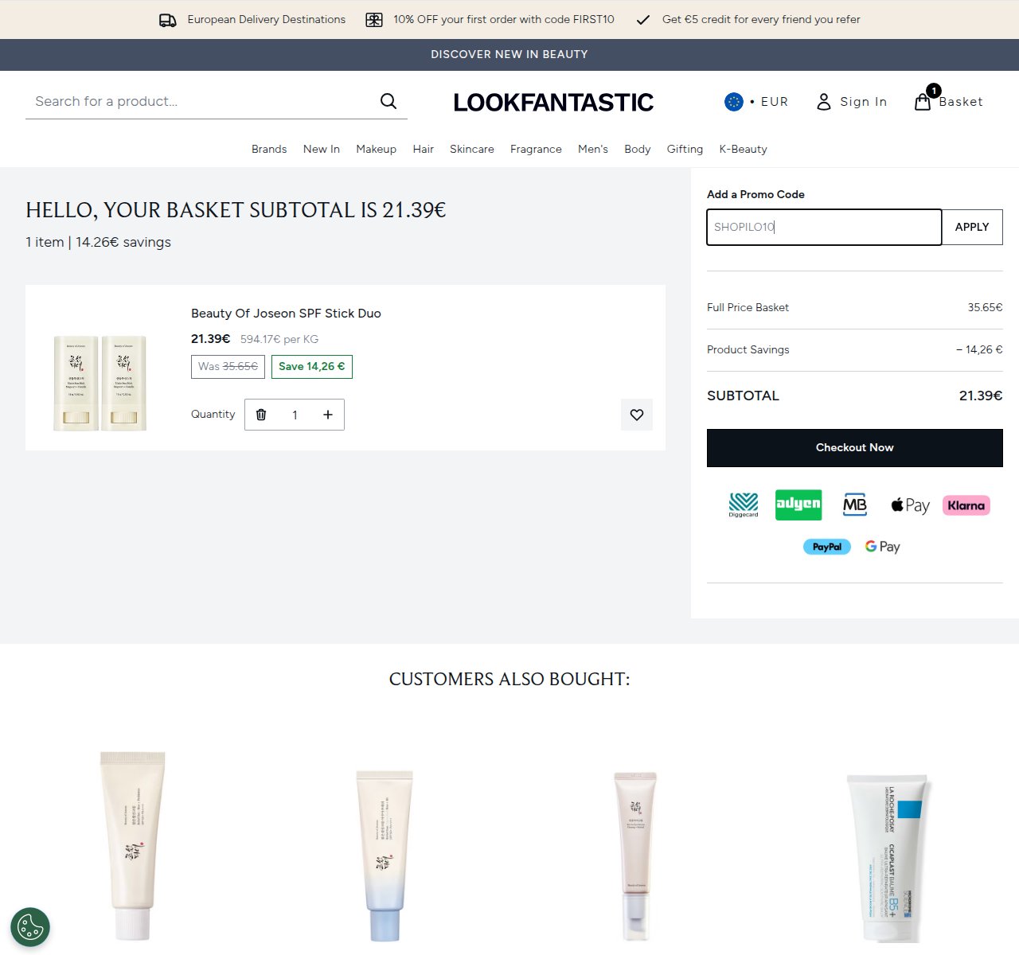Click the delivery truck icon
The image size is (1019, 955).
pos(168,20)
